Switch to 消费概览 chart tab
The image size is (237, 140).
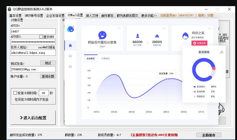pyautogui.click(x=106, y=59)
